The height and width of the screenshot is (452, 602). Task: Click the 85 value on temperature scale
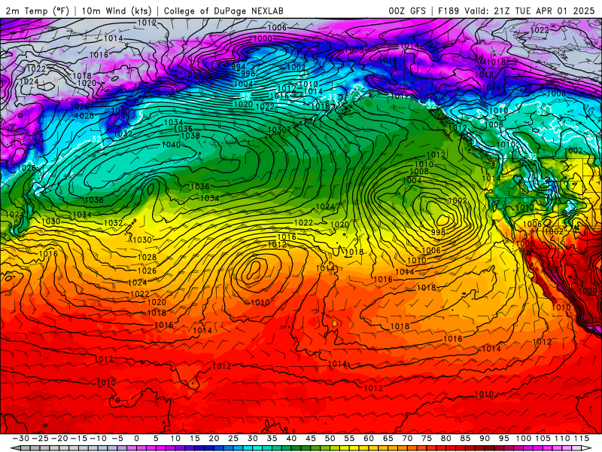(465, 438)
